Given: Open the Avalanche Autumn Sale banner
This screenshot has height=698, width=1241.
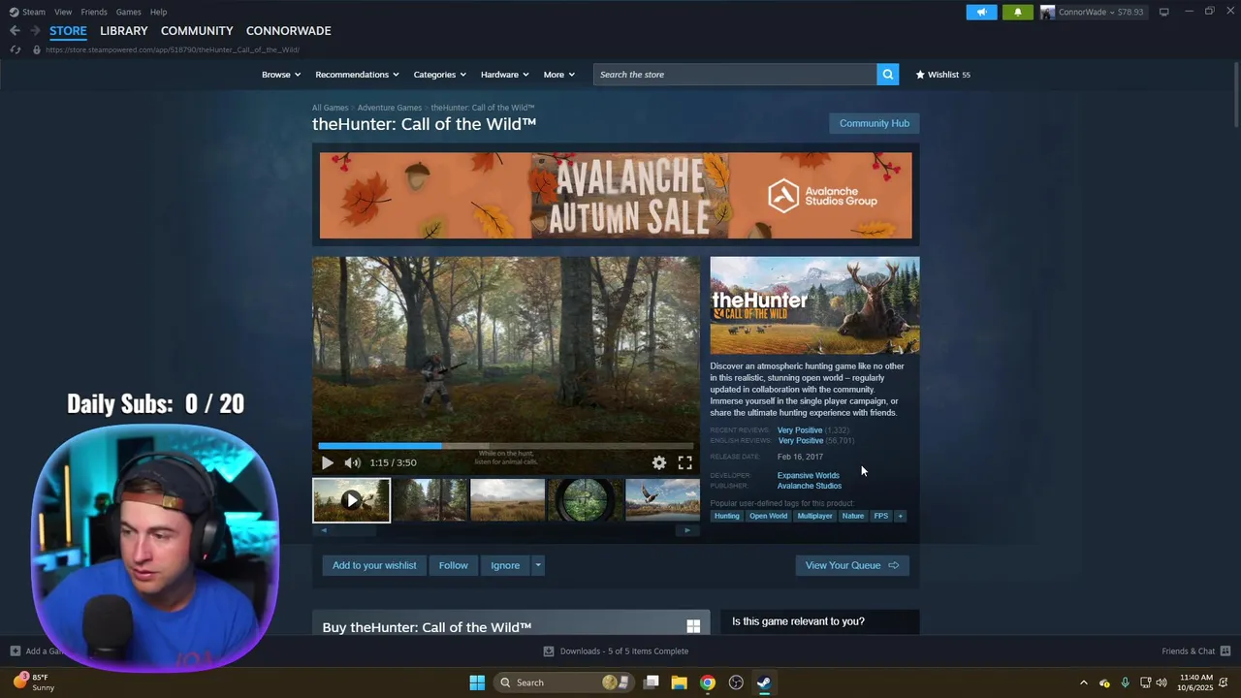Looking at the screenshot, I should click(616, 195).
